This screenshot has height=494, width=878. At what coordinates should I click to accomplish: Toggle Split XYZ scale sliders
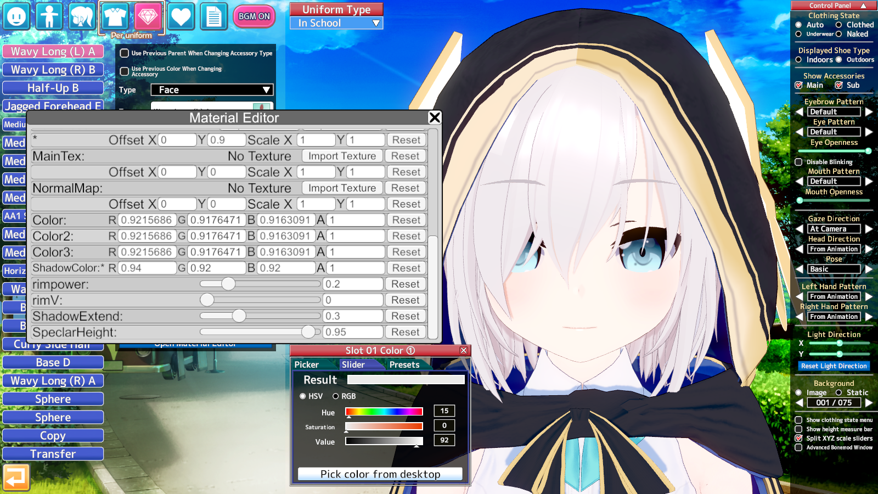point(798,438)
